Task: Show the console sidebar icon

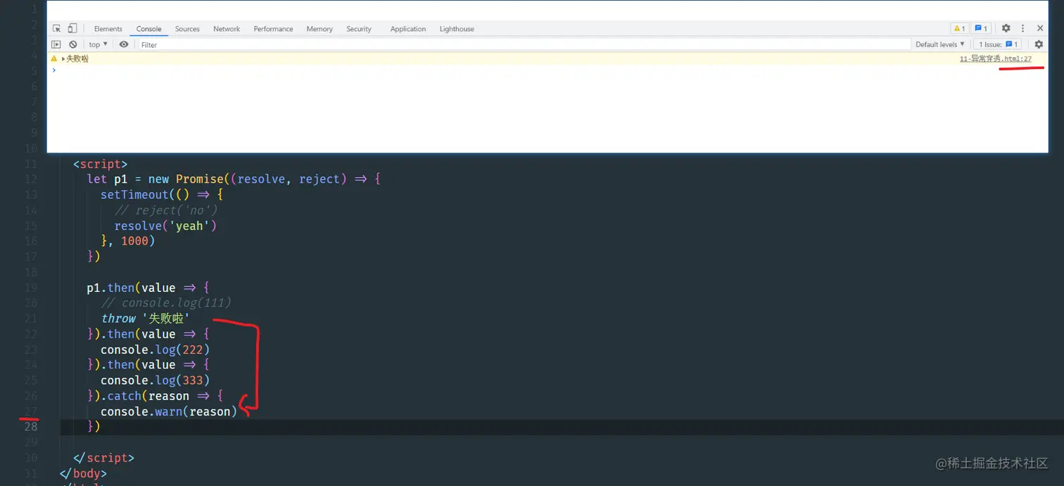Action: click(56, 44)
